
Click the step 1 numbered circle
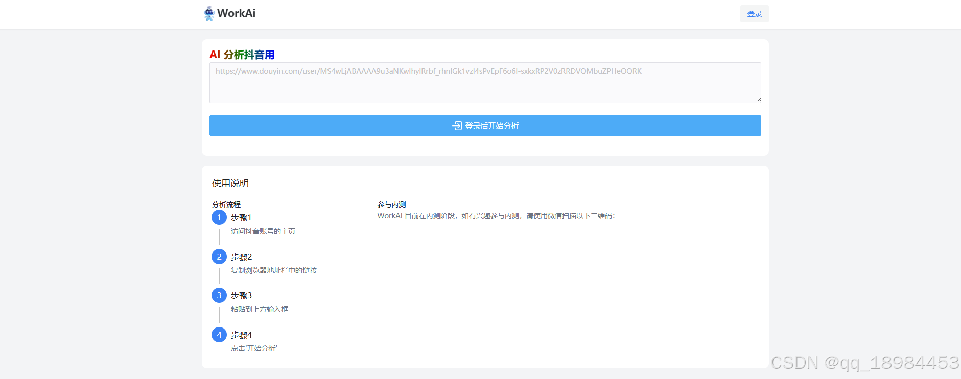pos(219,217)
